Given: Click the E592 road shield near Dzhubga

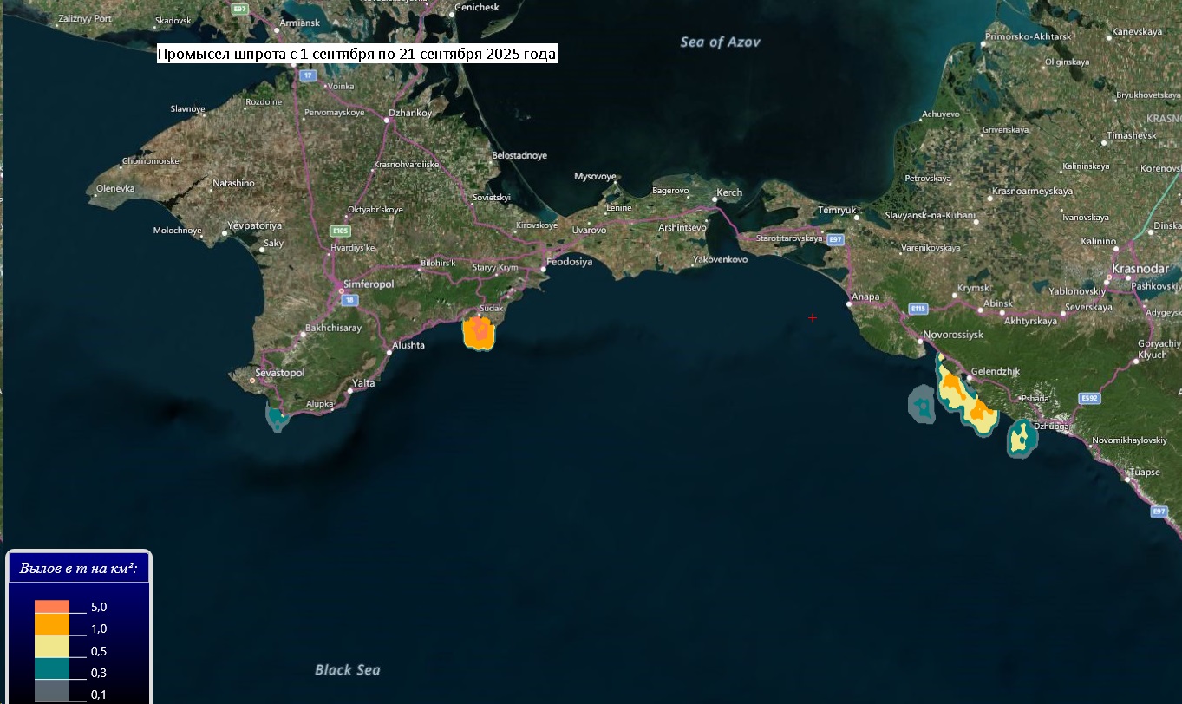Looking at the screenshot, I should (x=1089, y=398).
